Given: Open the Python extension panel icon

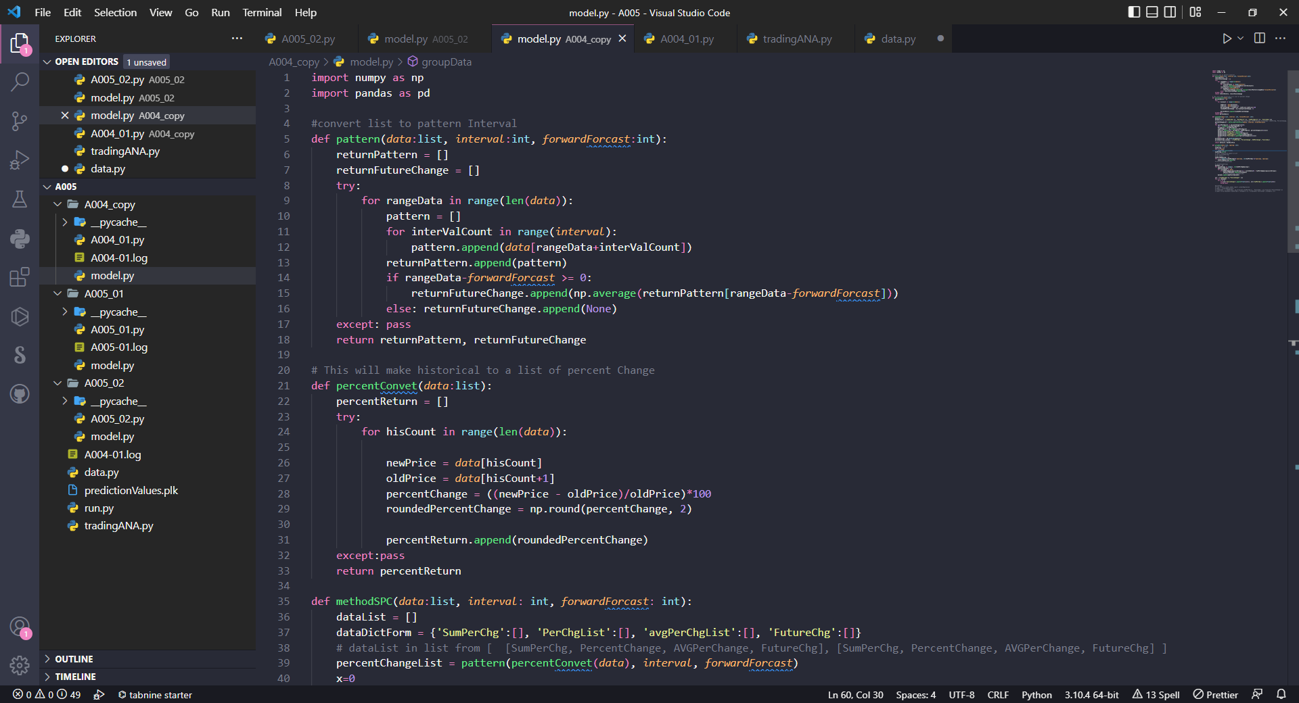Looking at the screenshot, I should coord(20,238).
